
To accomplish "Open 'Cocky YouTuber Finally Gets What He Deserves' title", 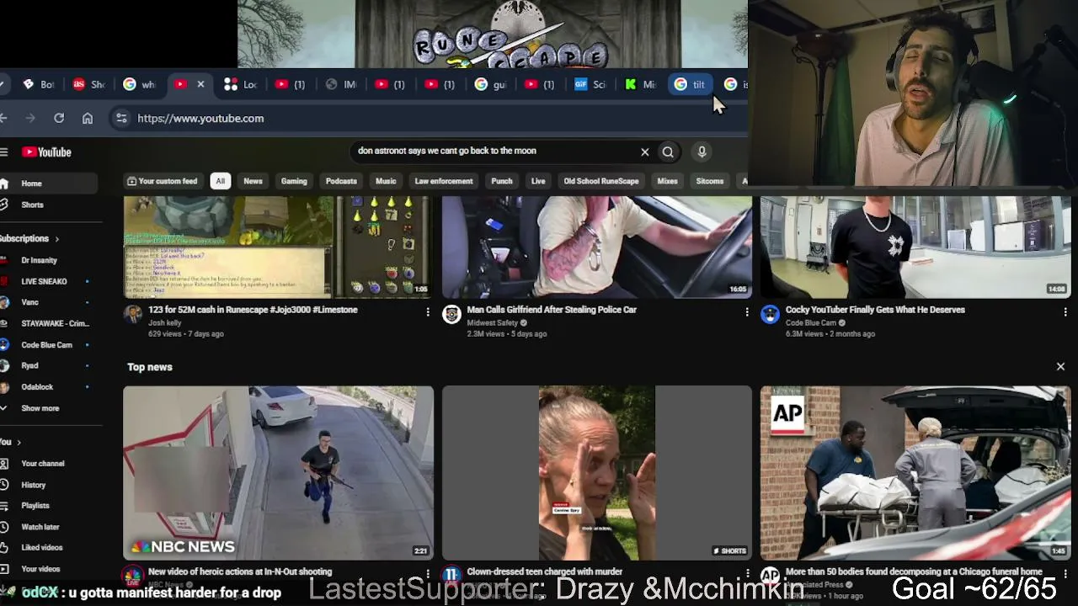I will [875, 310].
